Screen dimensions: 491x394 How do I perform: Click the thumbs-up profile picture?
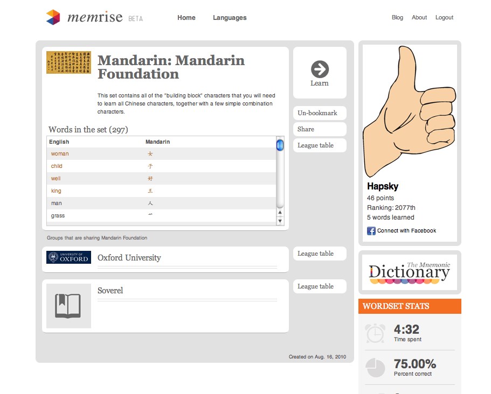[410, 111]
